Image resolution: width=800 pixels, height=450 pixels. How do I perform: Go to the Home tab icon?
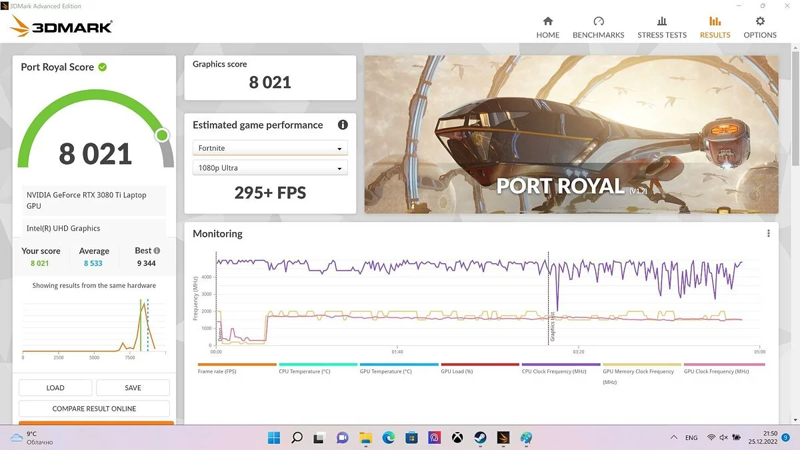coord(547,21)
